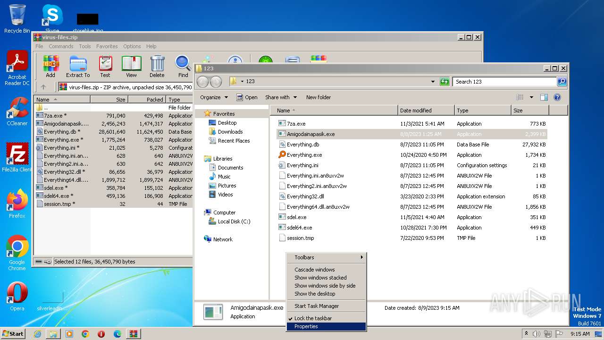Click the Open button in Explorer toolbar
The width and height of the screenshot is (604, 340).
point(247,97)
